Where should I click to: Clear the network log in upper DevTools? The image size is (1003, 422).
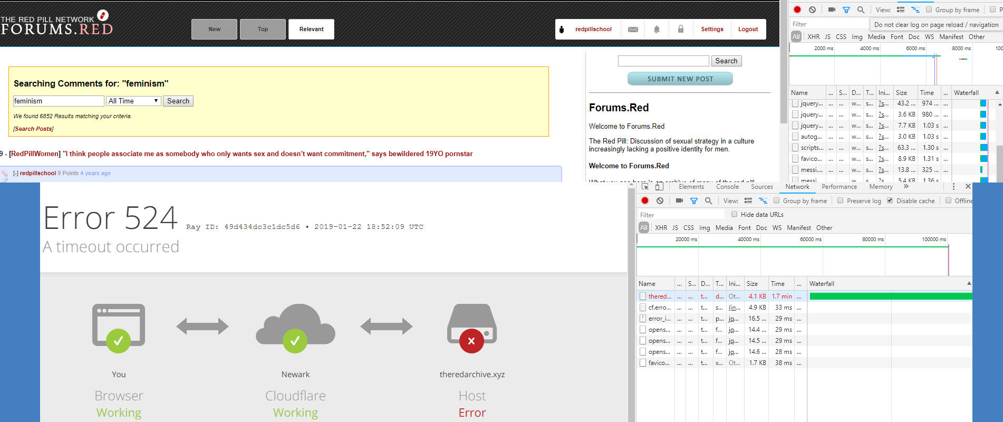click(x=812, y=9)
